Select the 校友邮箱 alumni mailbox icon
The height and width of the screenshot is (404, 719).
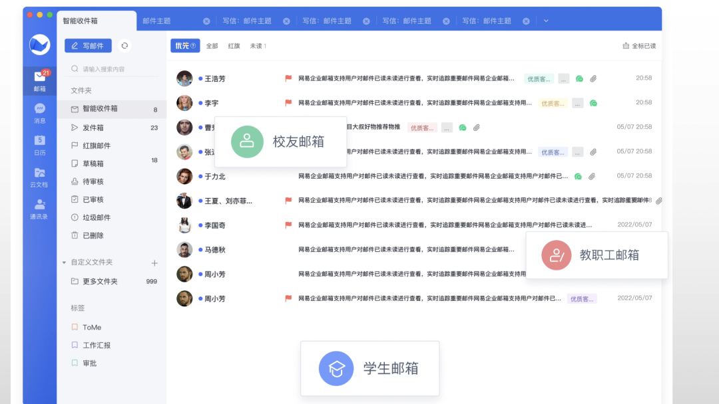(x=246, y=142)
